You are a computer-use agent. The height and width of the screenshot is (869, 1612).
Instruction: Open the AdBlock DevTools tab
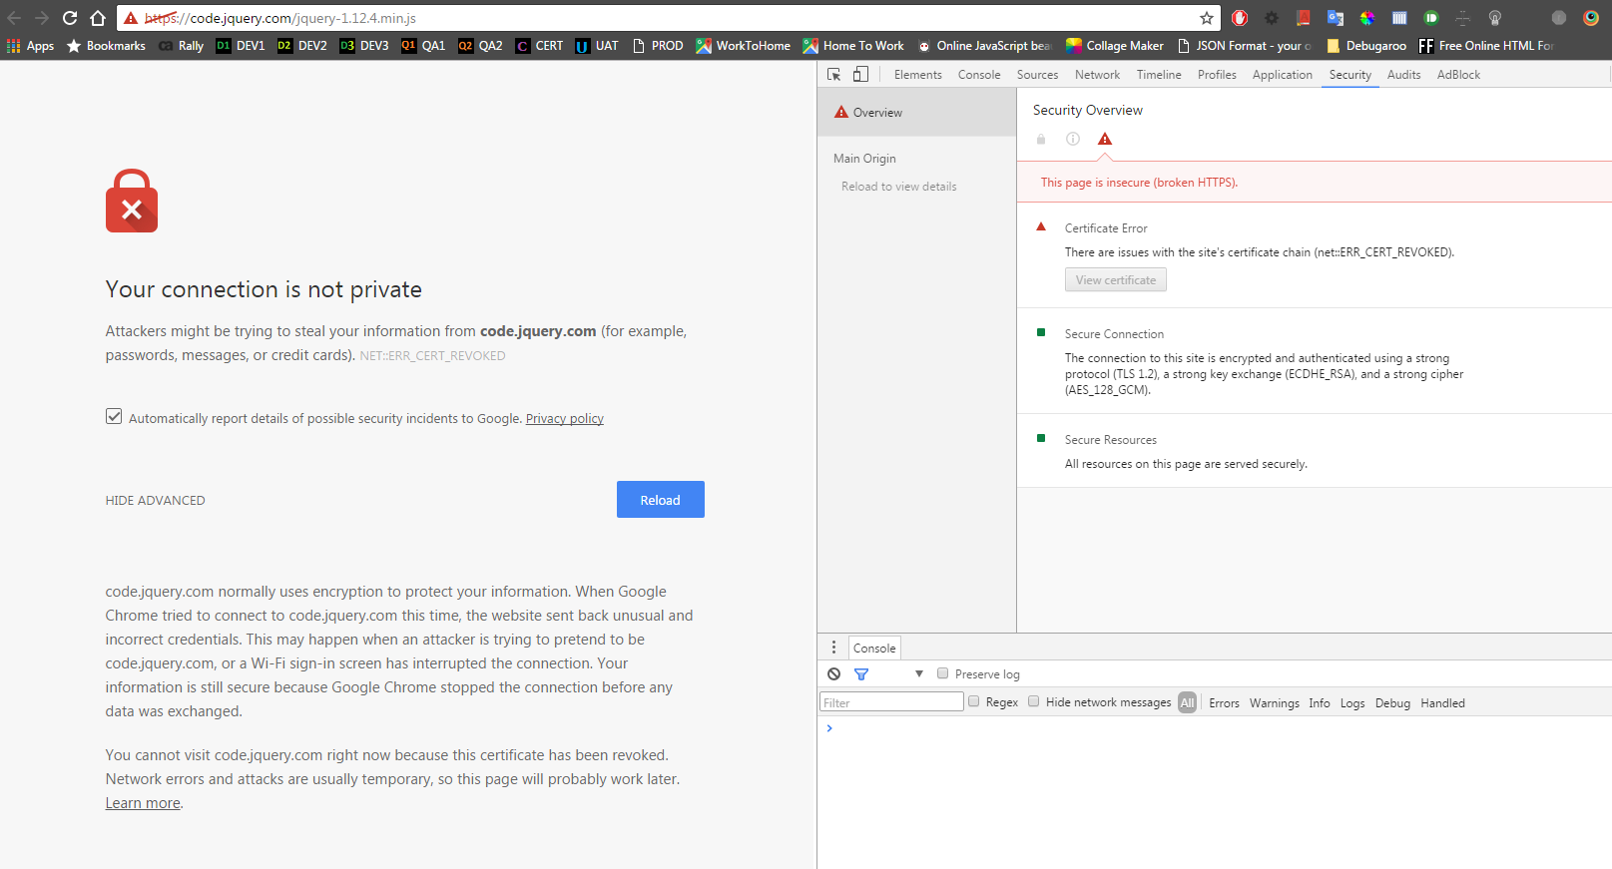1458,75
